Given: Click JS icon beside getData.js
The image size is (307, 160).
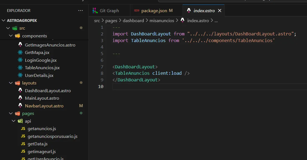Looking at the screenshot, I should 23,144.
